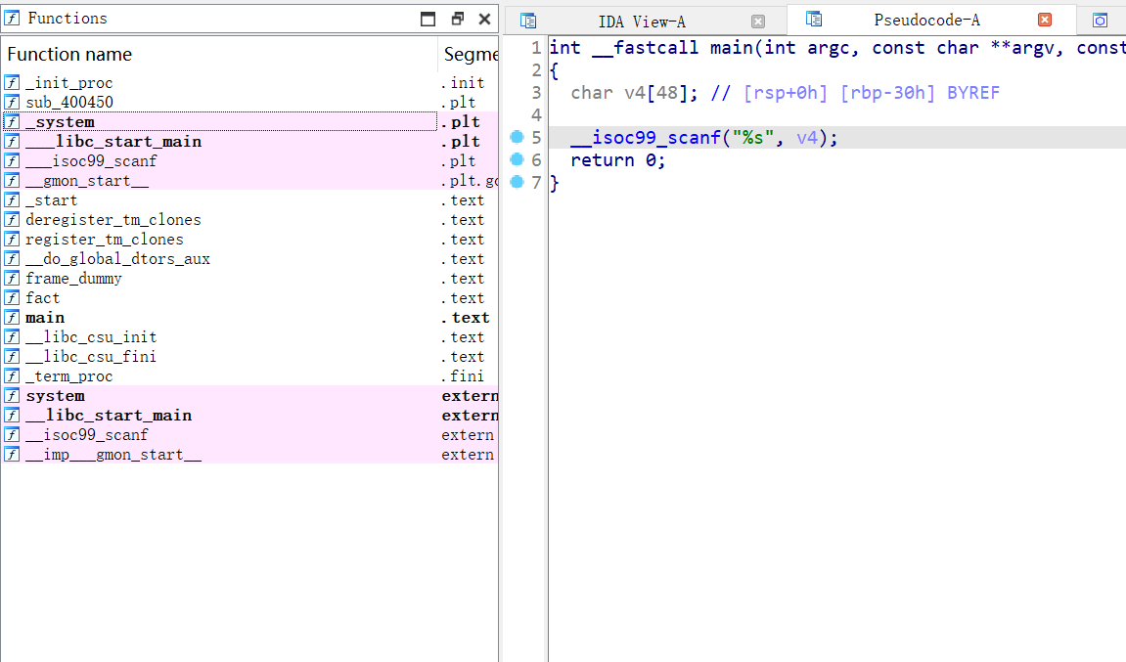Click the function icon beside __do_global_dtors_aux
The height and width of the screenshot is (662, 1126).
[12, 258]
